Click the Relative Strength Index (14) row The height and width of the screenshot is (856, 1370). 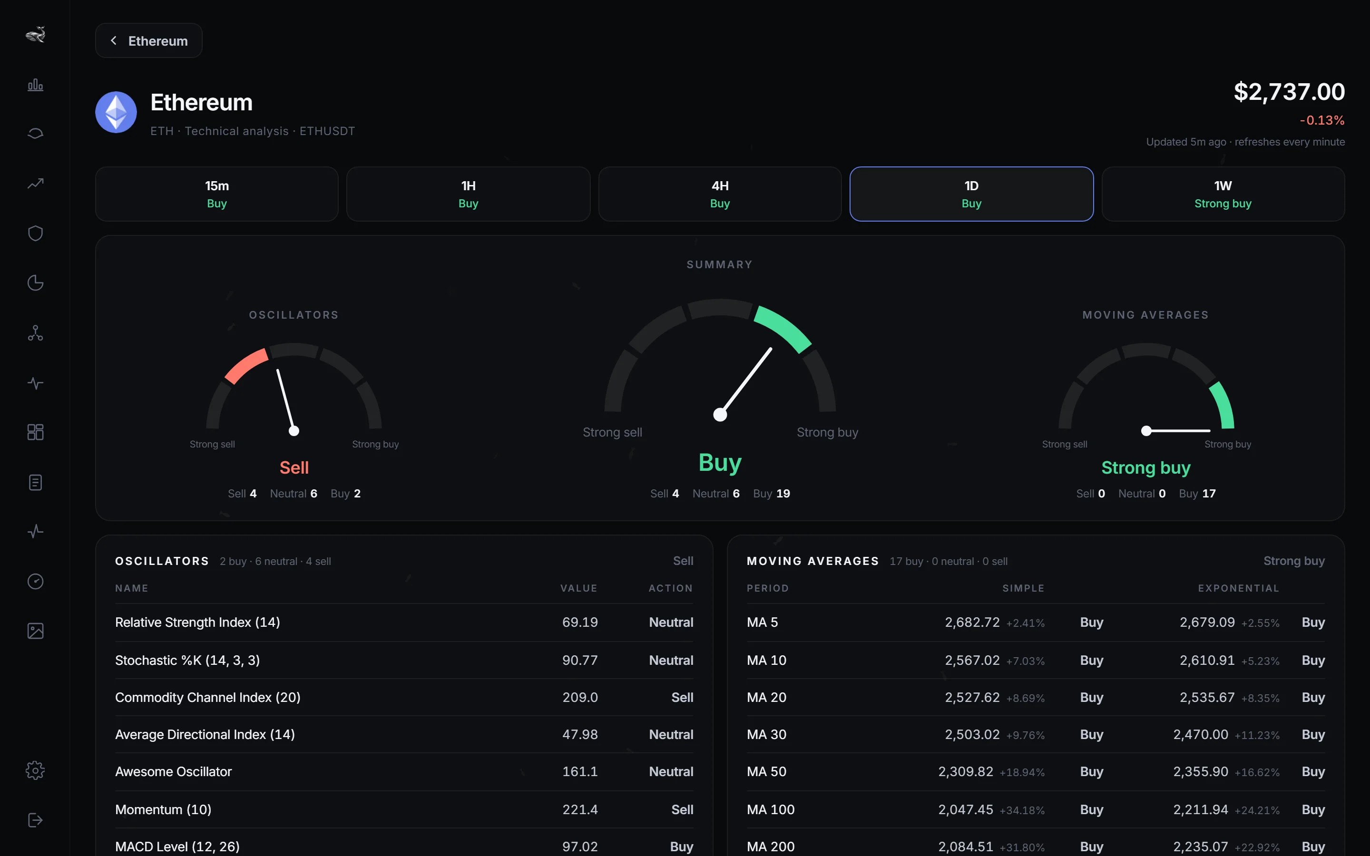(404, 622)
